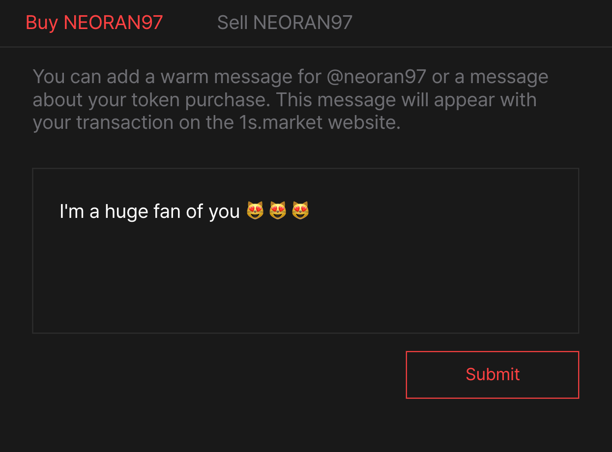Select the middle heart-eyes cat emoji
The width and height of the screenshot is (612, 452).
point(278,211)
